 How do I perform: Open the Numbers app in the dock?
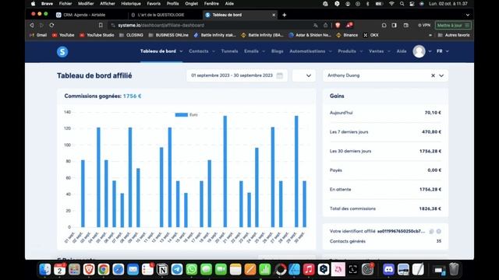(x=265, y=270)
